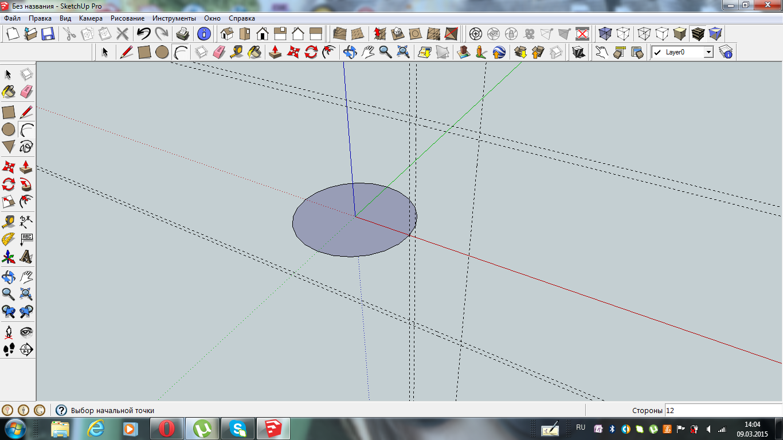
Task: Switch to Iso view house icon
Action: [227, 34]
